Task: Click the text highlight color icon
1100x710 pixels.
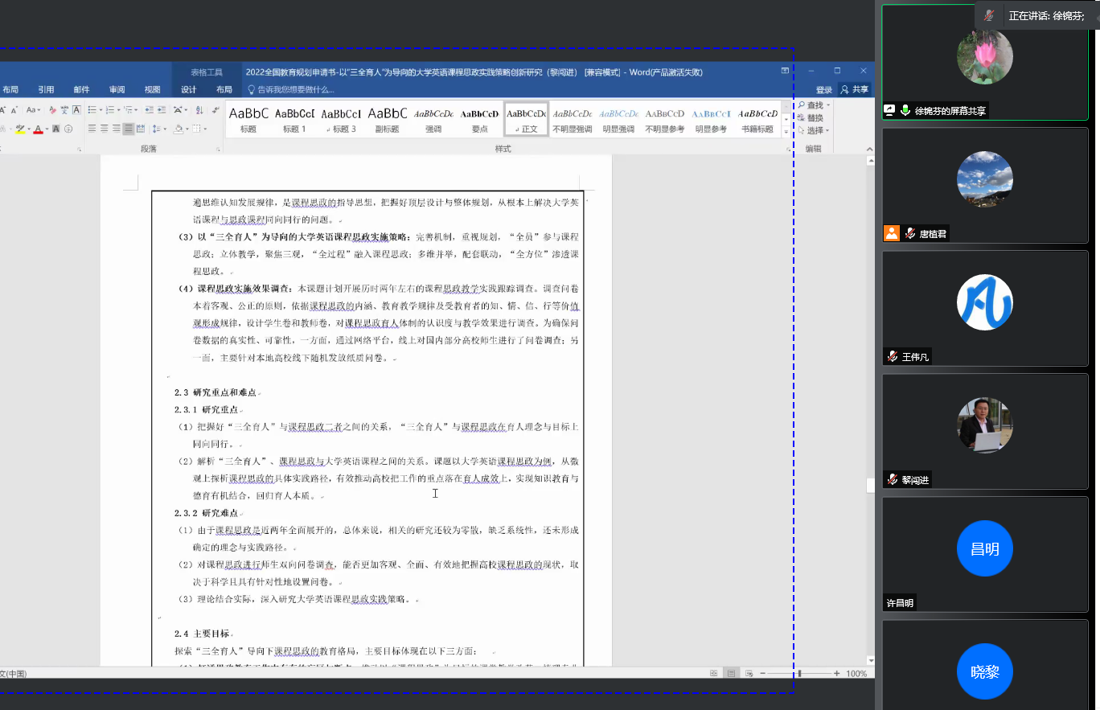Action: click(20, 129)
